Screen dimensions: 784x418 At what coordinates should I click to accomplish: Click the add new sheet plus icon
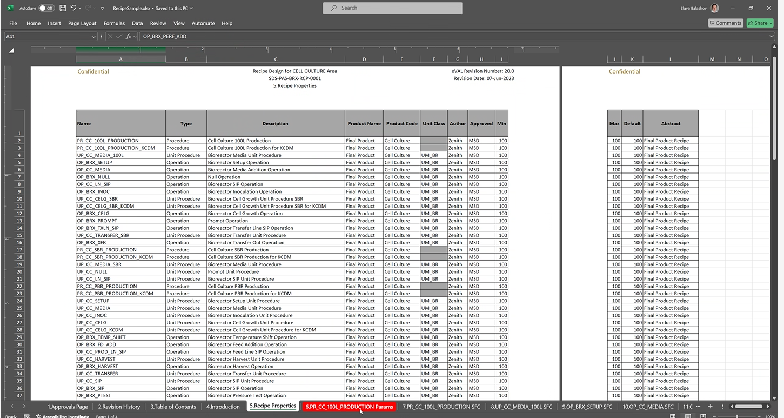point(710,406)
